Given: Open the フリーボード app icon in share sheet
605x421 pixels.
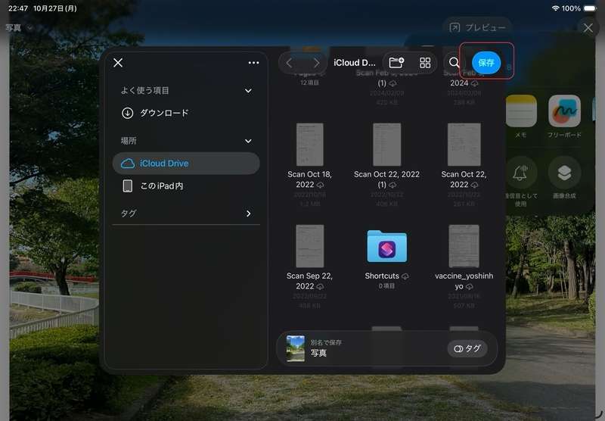Looking at the screenshot, I should tap(564, 111).
